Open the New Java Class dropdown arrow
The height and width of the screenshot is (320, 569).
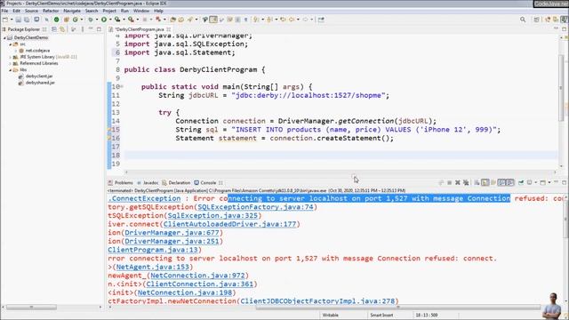[x=81, y=20]
